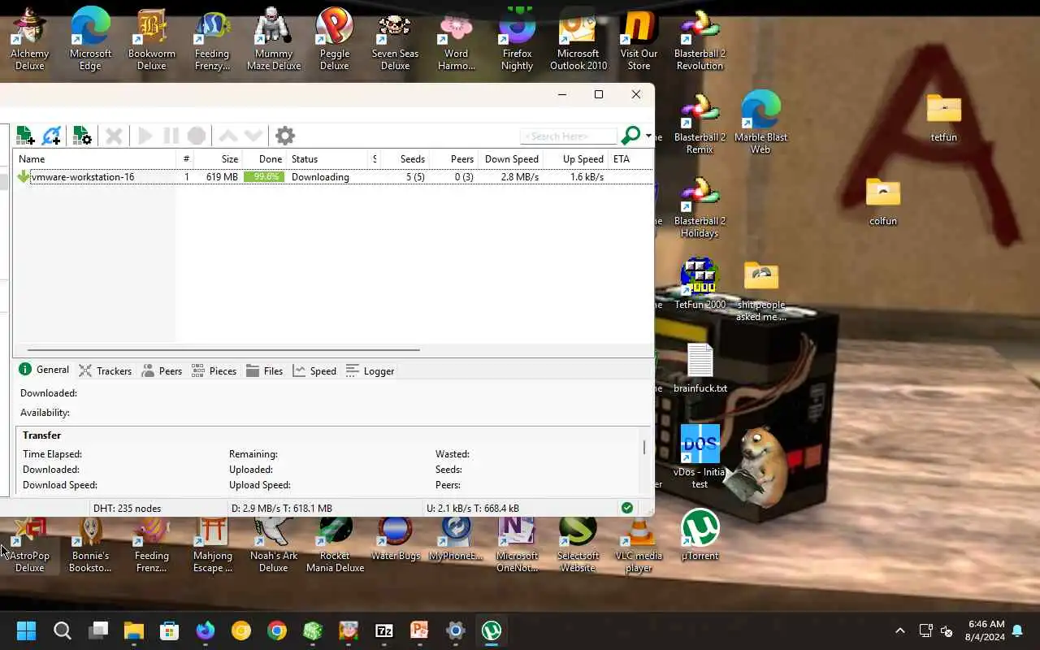Viewport: 1040px width, 650px height.
Task: Open the Seven Seas Deluxe shortcut
Action: (396, 39)
